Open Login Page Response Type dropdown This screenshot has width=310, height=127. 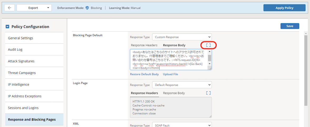pyautogui.click(x=182, y=85)
